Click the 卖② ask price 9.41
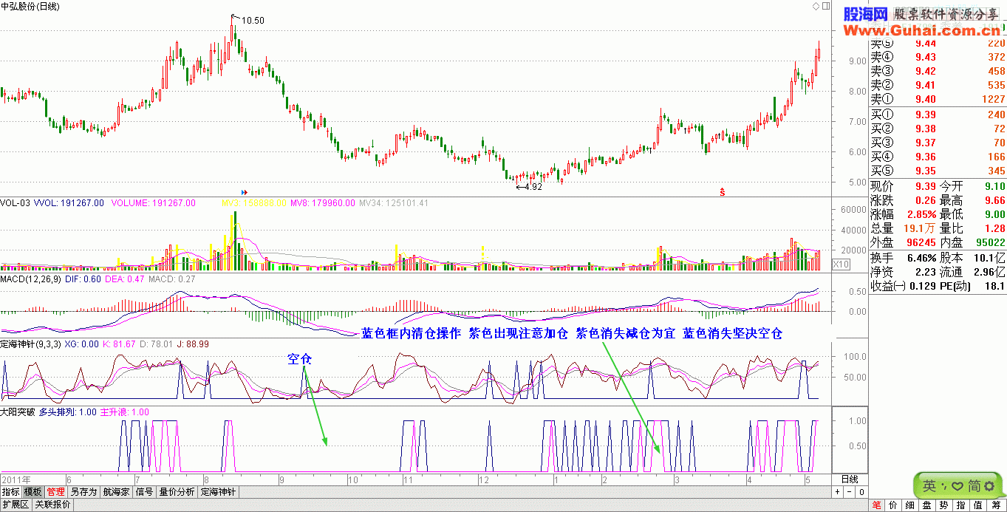The width and height of the screenshot is (1007, 512). coord(926,86)
